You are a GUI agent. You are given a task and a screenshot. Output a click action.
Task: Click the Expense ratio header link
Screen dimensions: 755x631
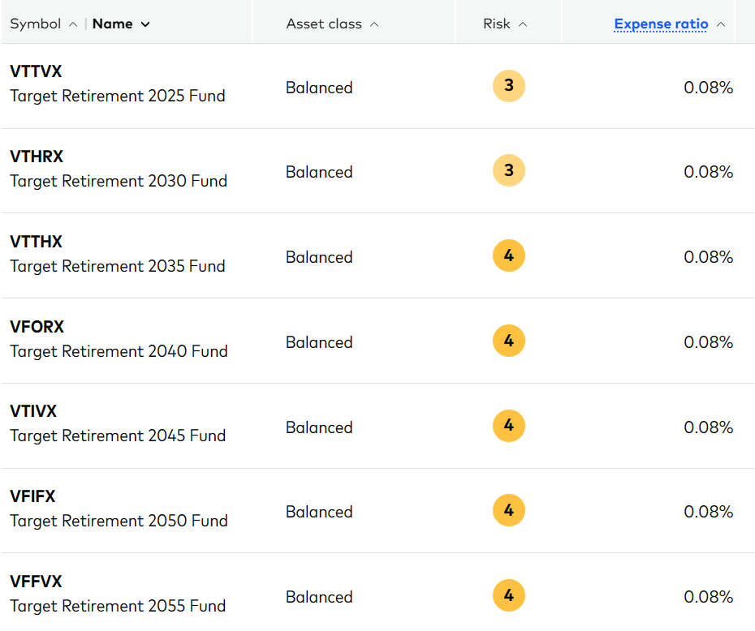661,24
